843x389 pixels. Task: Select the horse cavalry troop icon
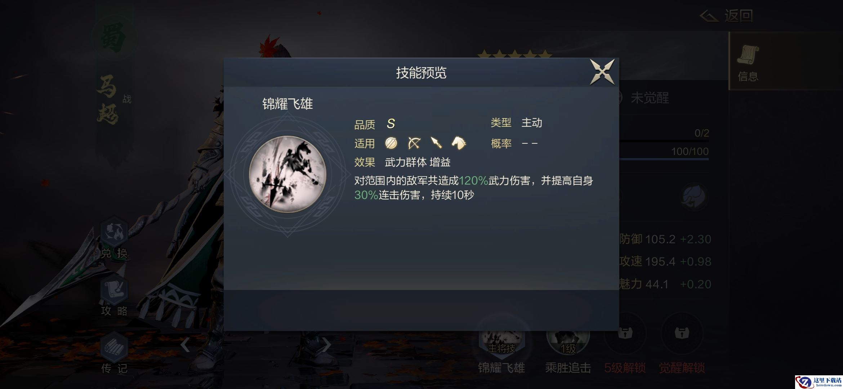click(459, 143)
